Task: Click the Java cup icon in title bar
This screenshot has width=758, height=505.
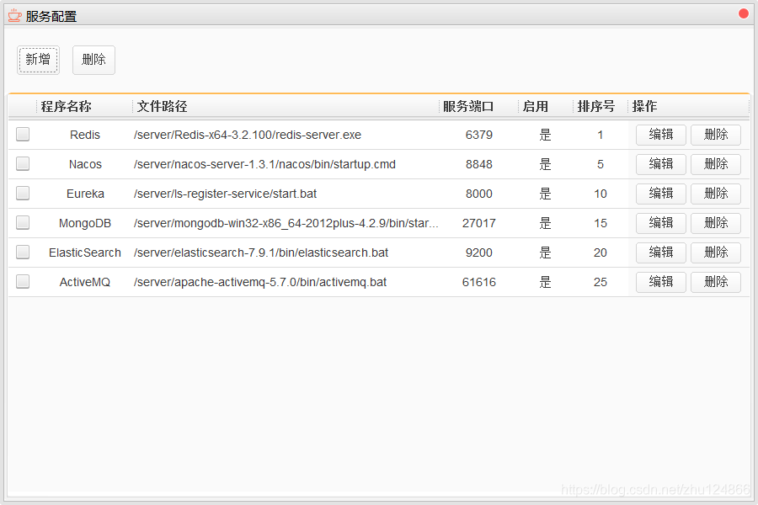Action: point(14,15)
